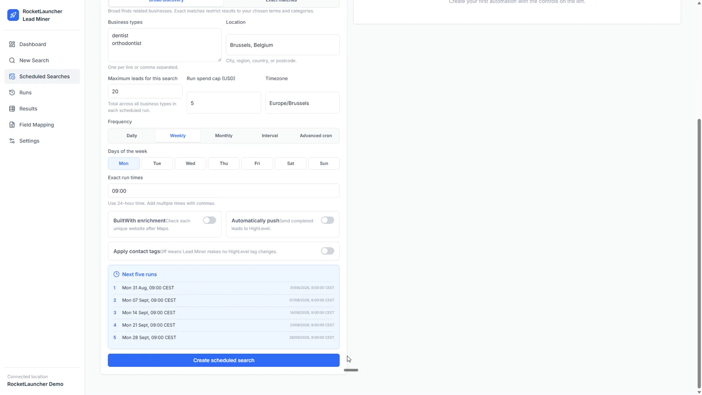Click the Results table icon

click(x=12, y=109)
